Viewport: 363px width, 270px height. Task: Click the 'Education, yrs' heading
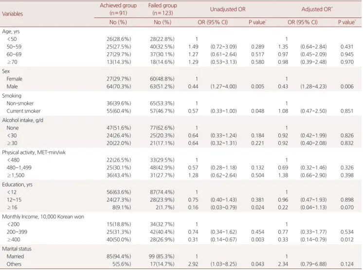17,185
